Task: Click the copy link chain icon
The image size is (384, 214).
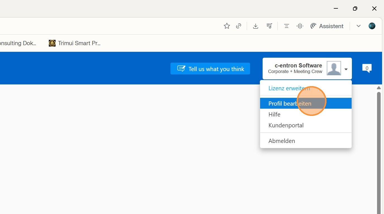Action: point(239,26)
